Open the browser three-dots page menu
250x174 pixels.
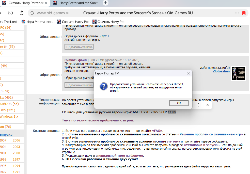click(237, 13)
